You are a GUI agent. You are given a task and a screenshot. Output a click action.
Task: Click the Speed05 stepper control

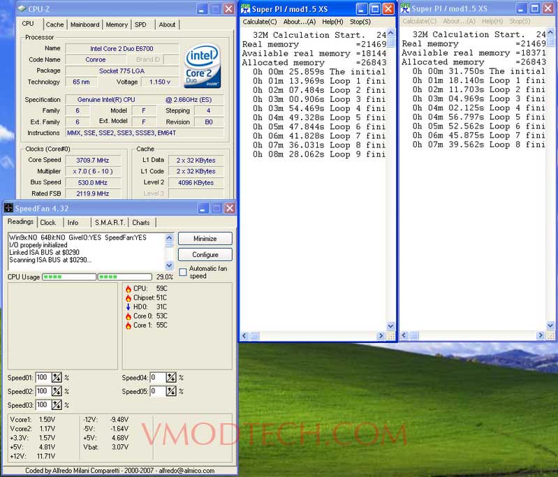click(x=171, y=391)
